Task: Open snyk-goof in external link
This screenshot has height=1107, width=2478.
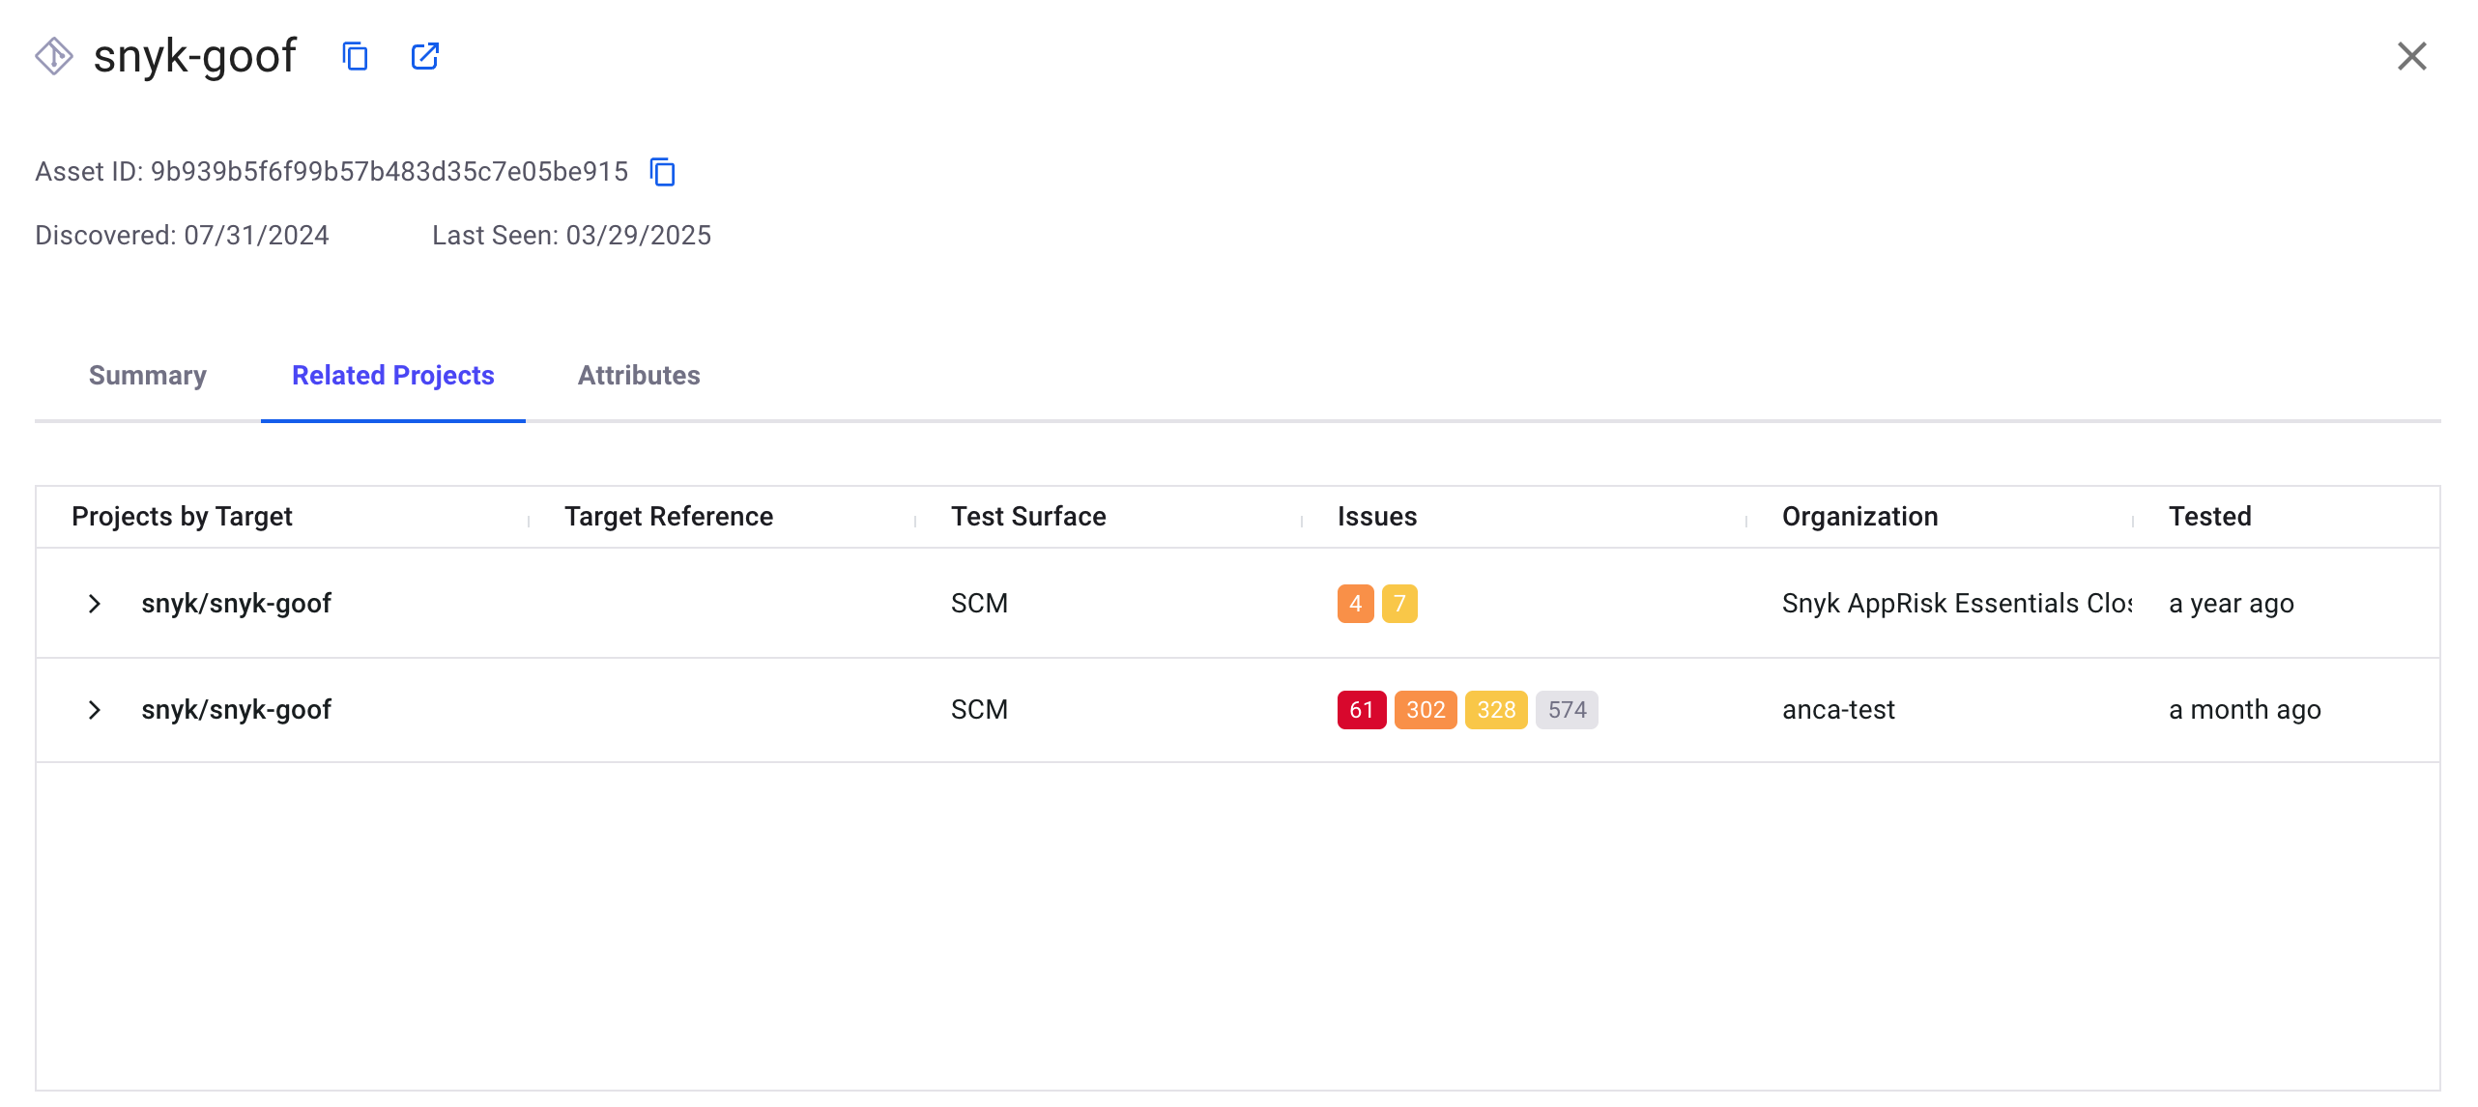Action: coord(424,57)
